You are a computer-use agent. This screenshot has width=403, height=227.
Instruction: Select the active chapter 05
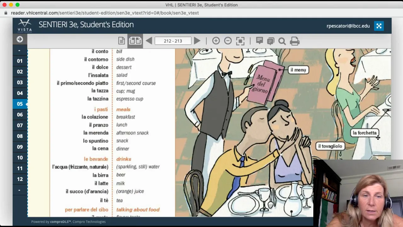click(20, 104)
